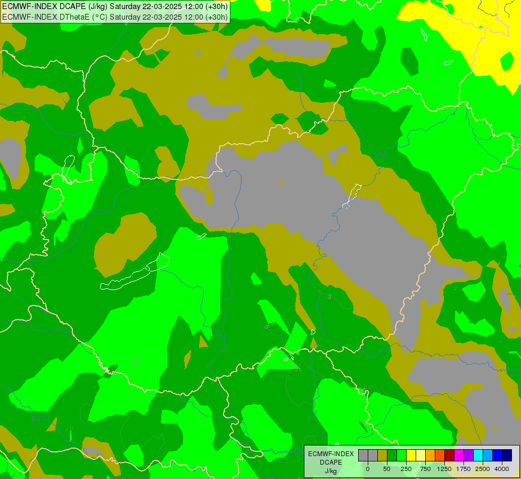Viewport: 521px width, 479px height.
Task: Click the legend value 1750
Action: [464, 469]
